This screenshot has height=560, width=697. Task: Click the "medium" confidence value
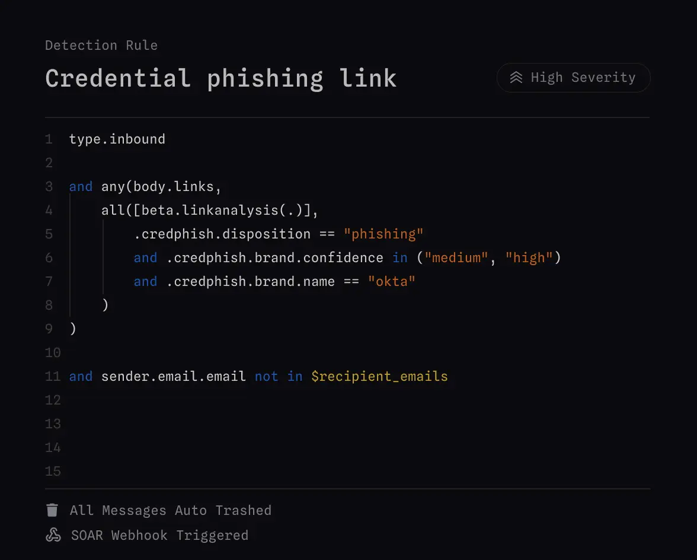pos(456,257)
